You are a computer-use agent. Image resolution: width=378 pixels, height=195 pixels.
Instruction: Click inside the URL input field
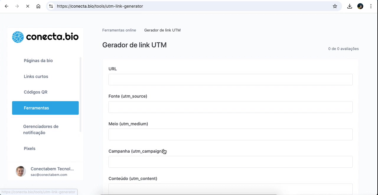(230, 80)
